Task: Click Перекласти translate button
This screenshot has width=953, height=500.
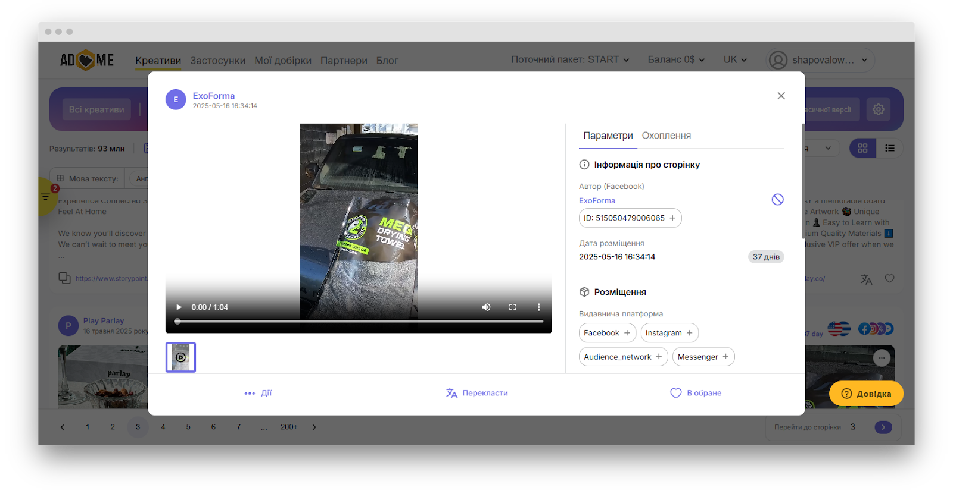Action: coord(477,393)
